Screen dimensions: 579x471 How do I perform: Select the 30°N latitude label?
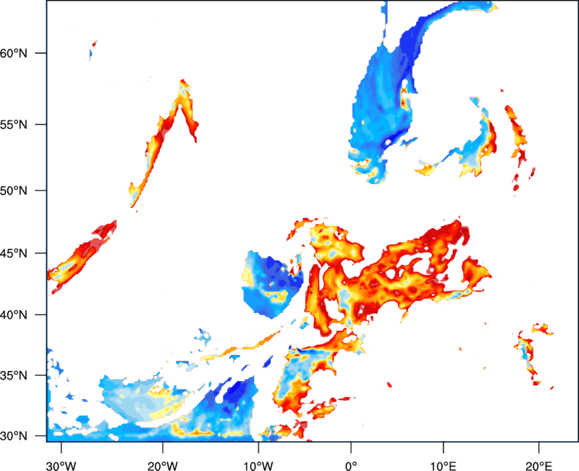[x=14, y=436]
